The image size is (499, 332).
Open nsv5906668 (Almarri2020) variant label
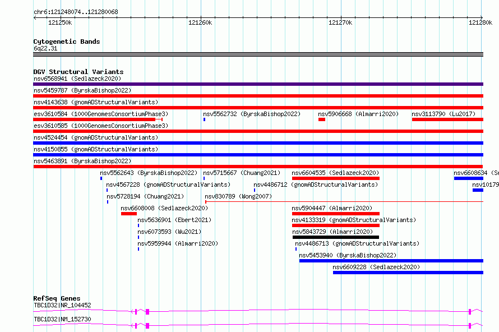(358, 114)
